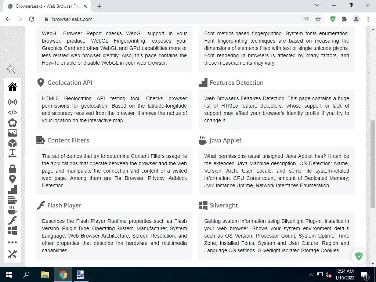Click the Flash logo beside Flash Player heading
The height and width of the screenshot is (282, 376).
point(41,205)
